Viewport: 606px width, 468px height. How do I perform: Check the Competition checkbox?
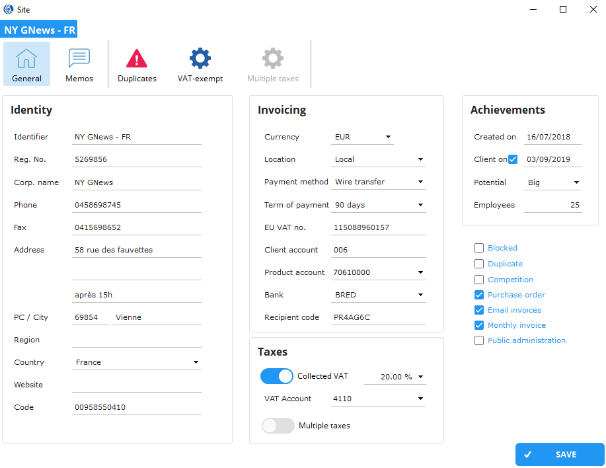[x=479, y=279]
